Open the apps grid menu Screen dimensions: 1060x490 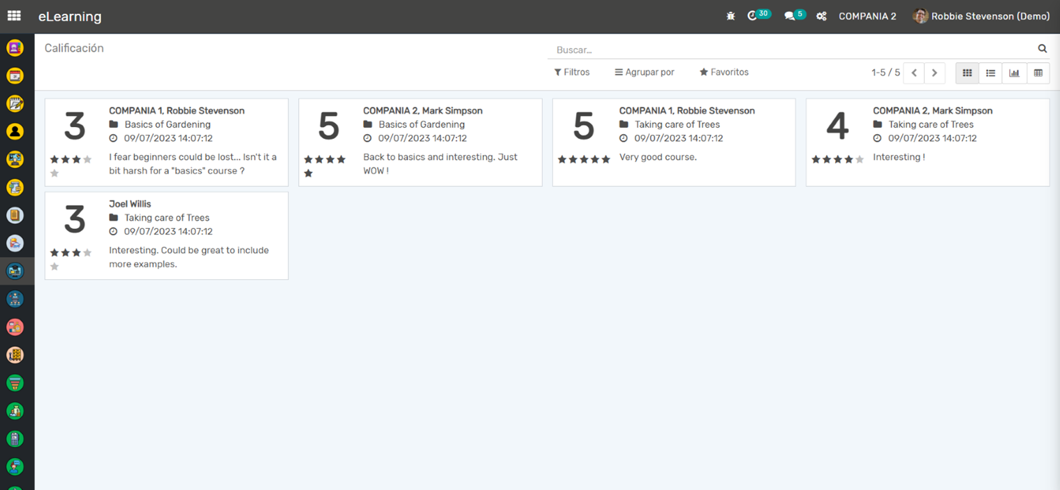[14, 16]
